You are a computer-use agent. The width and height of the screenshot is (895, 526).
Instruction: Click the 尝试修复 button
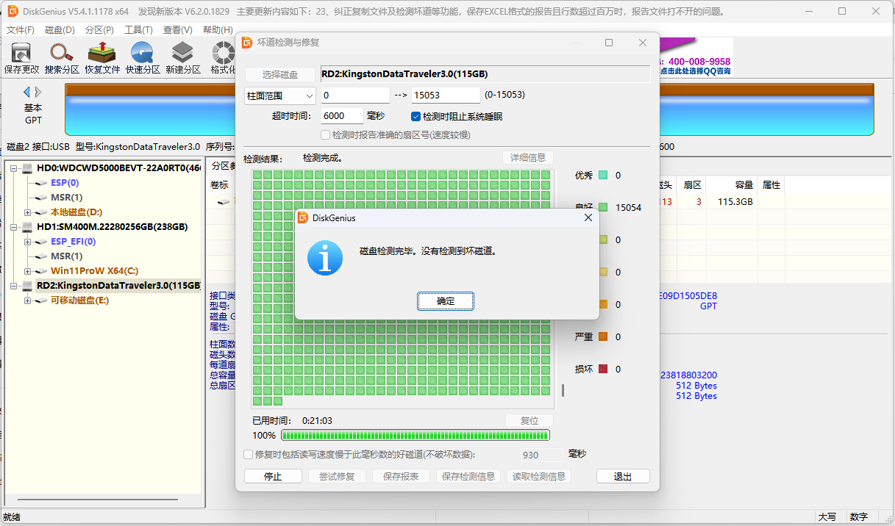point(337,476)
